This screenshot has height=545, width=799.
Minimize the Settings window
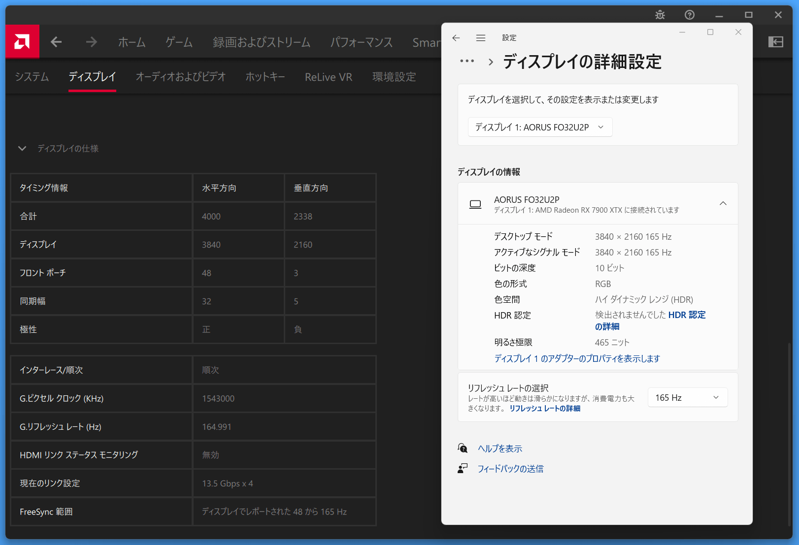click(x=682, y=32)
